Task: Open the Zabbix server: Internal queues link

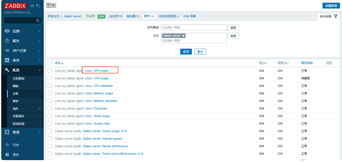Action: [x=102, y=139]
